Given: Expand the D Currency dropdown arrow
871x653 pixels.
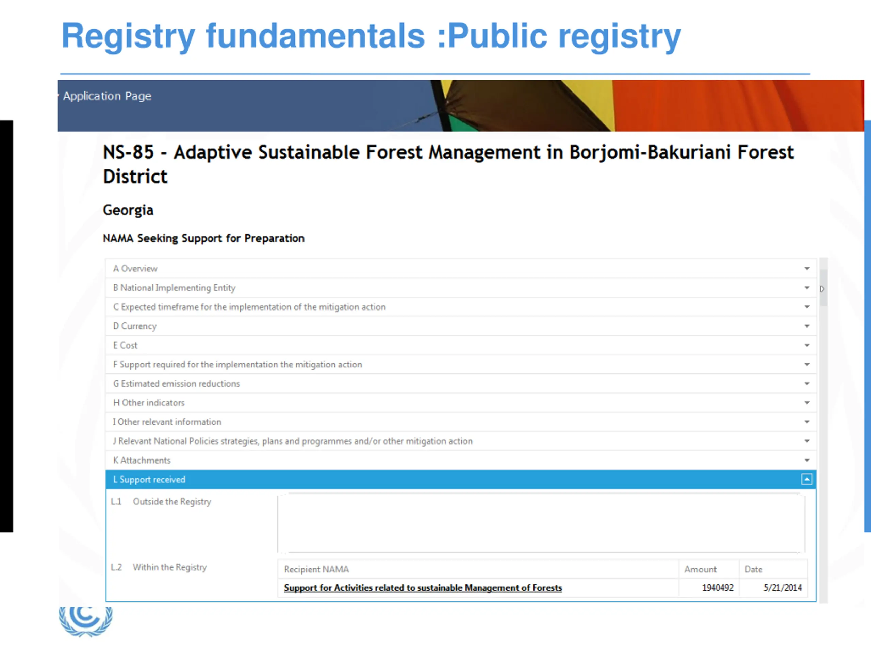Looking at the screenshot, I should coord(807,326).
